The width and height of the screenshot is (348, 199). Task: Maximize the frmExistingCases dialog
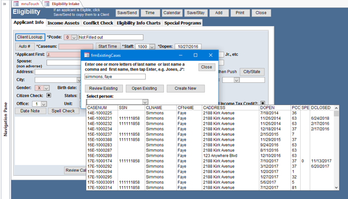pyautogui.click(x=195, y=55)
